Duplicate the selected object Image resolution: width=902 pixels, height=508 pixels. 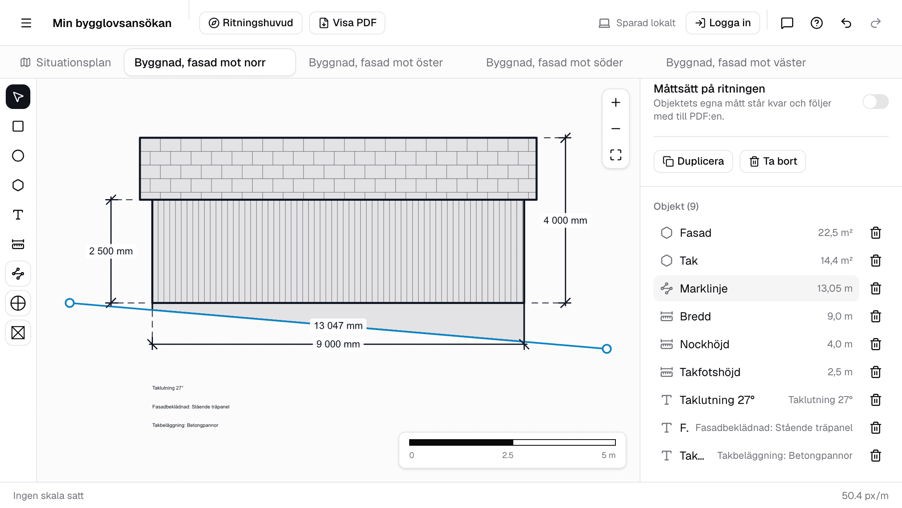tap(693, 161)
